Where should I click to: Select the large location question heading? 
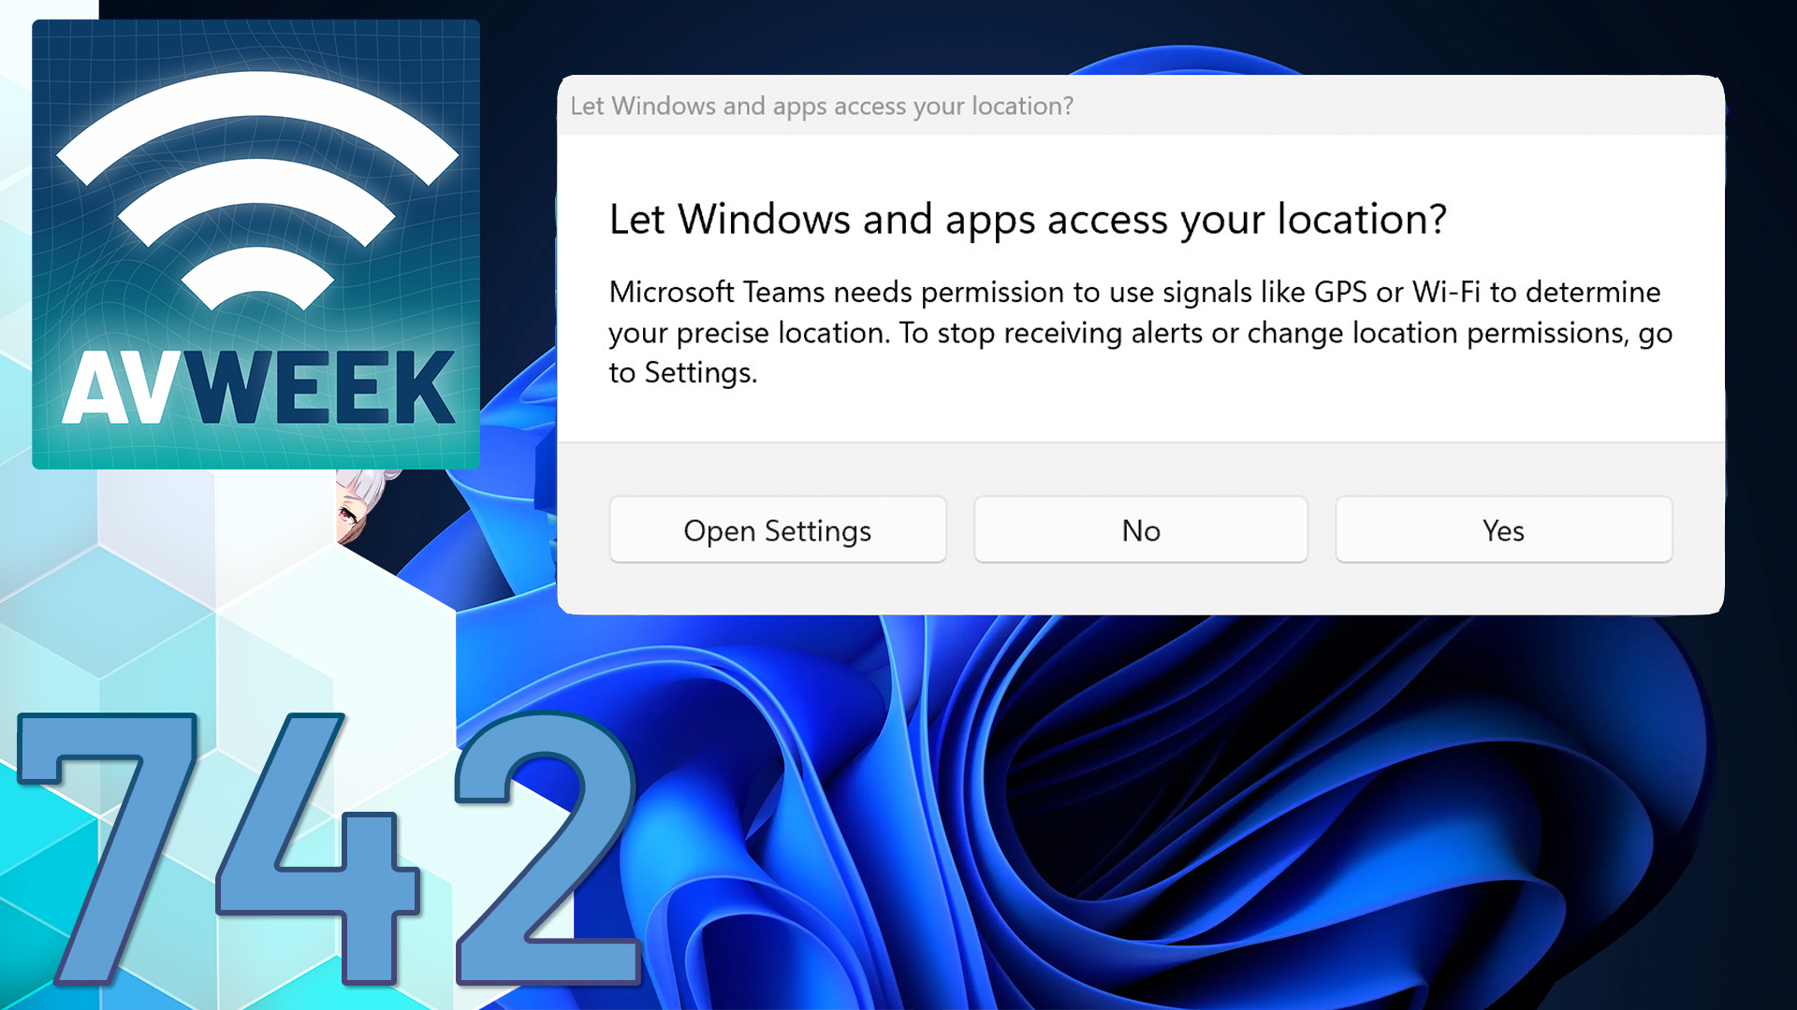1027,220
